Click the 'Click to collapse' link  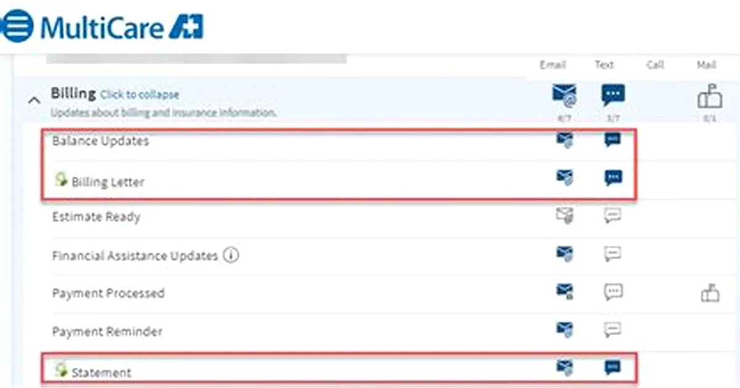pyautogui.click(x=140, y=95)
